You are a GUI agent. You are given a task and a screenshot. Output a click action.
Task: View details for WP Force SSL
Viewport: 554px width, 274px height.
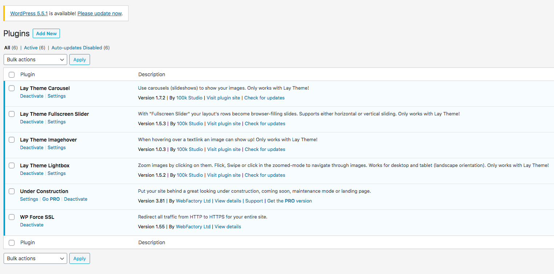click(x=228, y=226)
